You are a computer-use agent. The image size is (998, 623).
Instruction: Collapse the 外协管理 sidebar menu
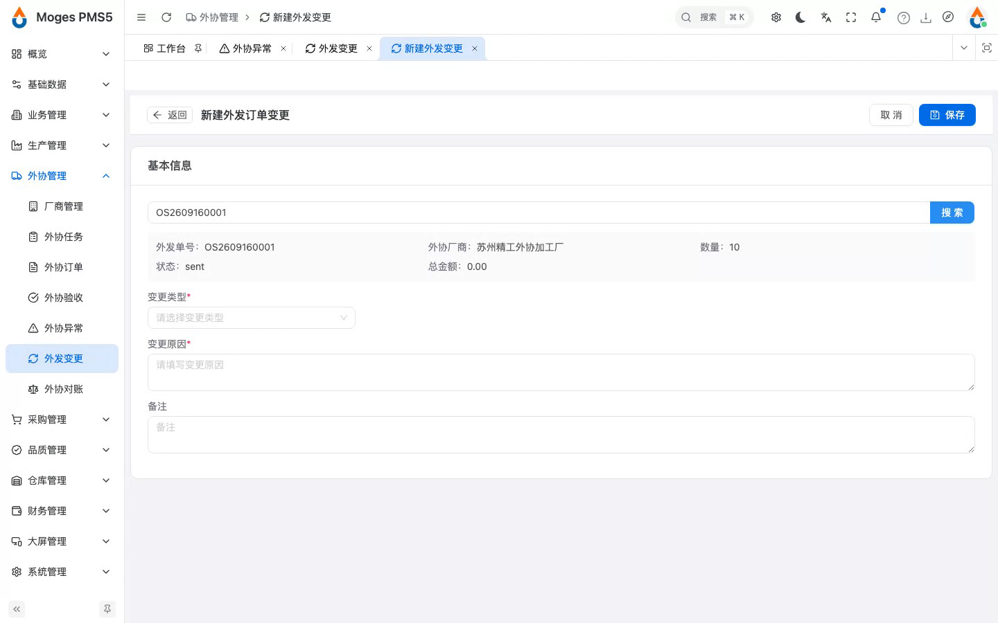click(x=62, y=176)
